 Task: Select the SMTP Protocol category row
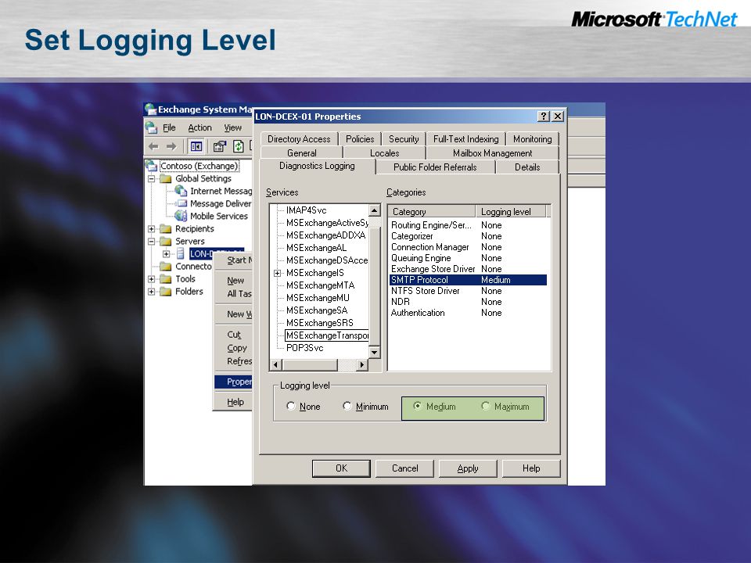click(469, 280)
